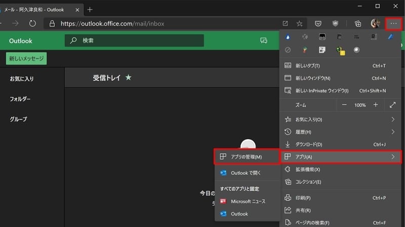
Task: Click the blue droplet extension icon
Action: pyautogui.click(x=288, y=37)
